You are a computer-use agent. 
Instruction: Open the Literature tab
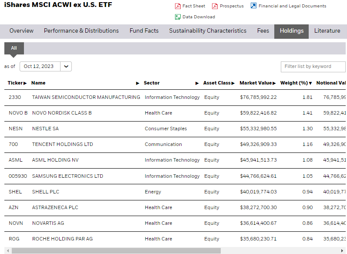[x=327, y=31]
